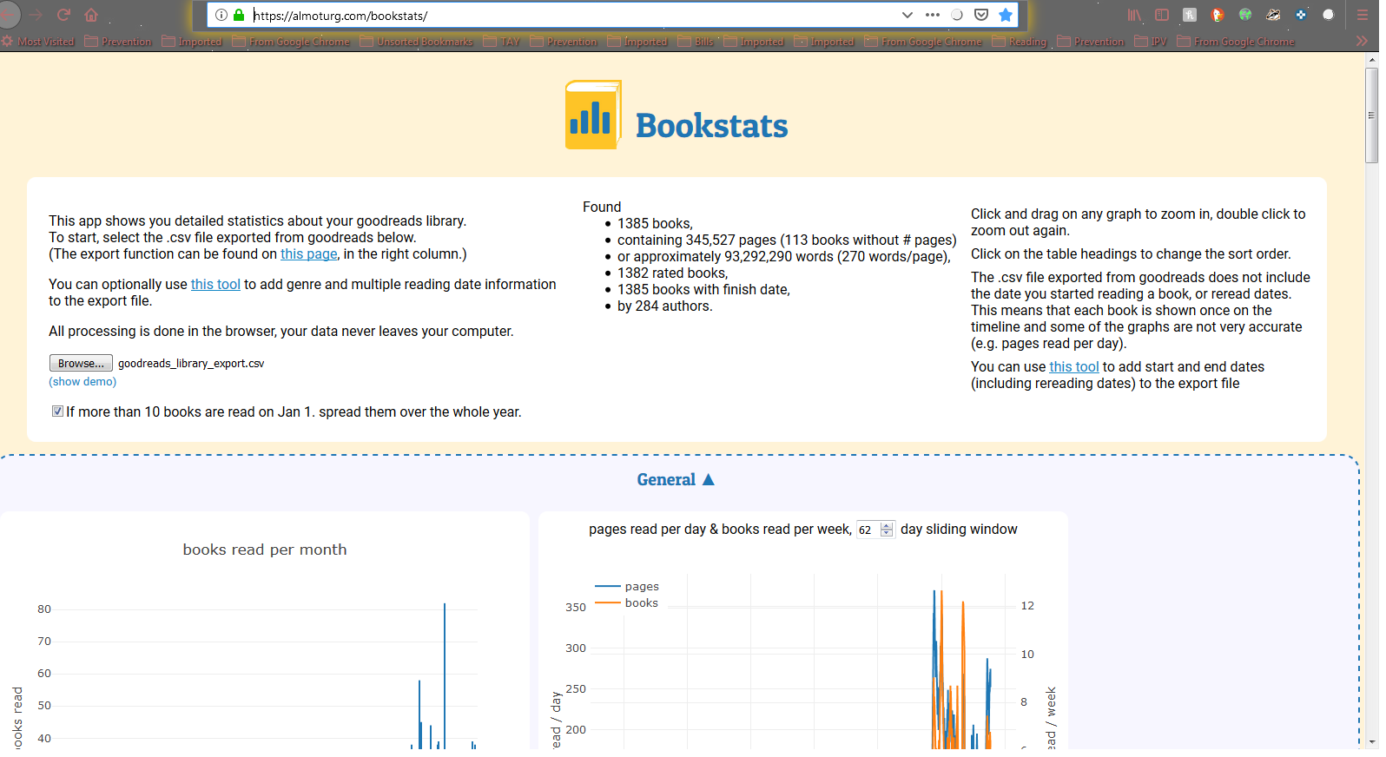
Task: Open the DuckDuckGo extension icon
Action: [1218, 15]
